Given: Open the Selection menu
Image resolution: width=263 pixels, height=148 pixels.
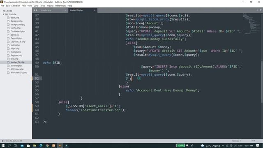Looking at the screenshot, I should (16, 6).
